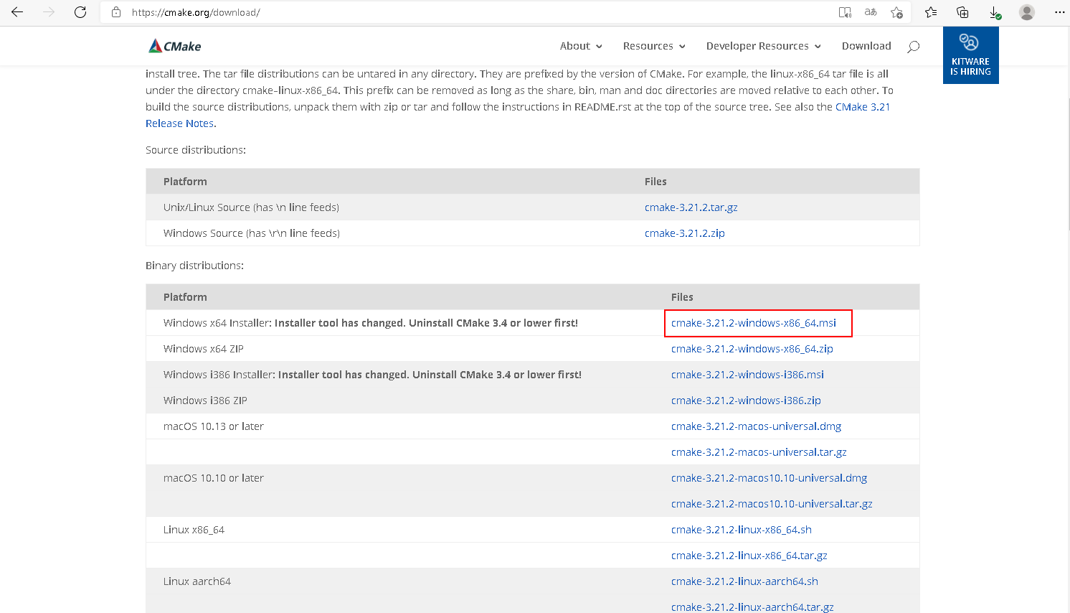This screenshot has width=1070, height=613.
Task: Open the user profile avatar
Action: (1027, 12)
